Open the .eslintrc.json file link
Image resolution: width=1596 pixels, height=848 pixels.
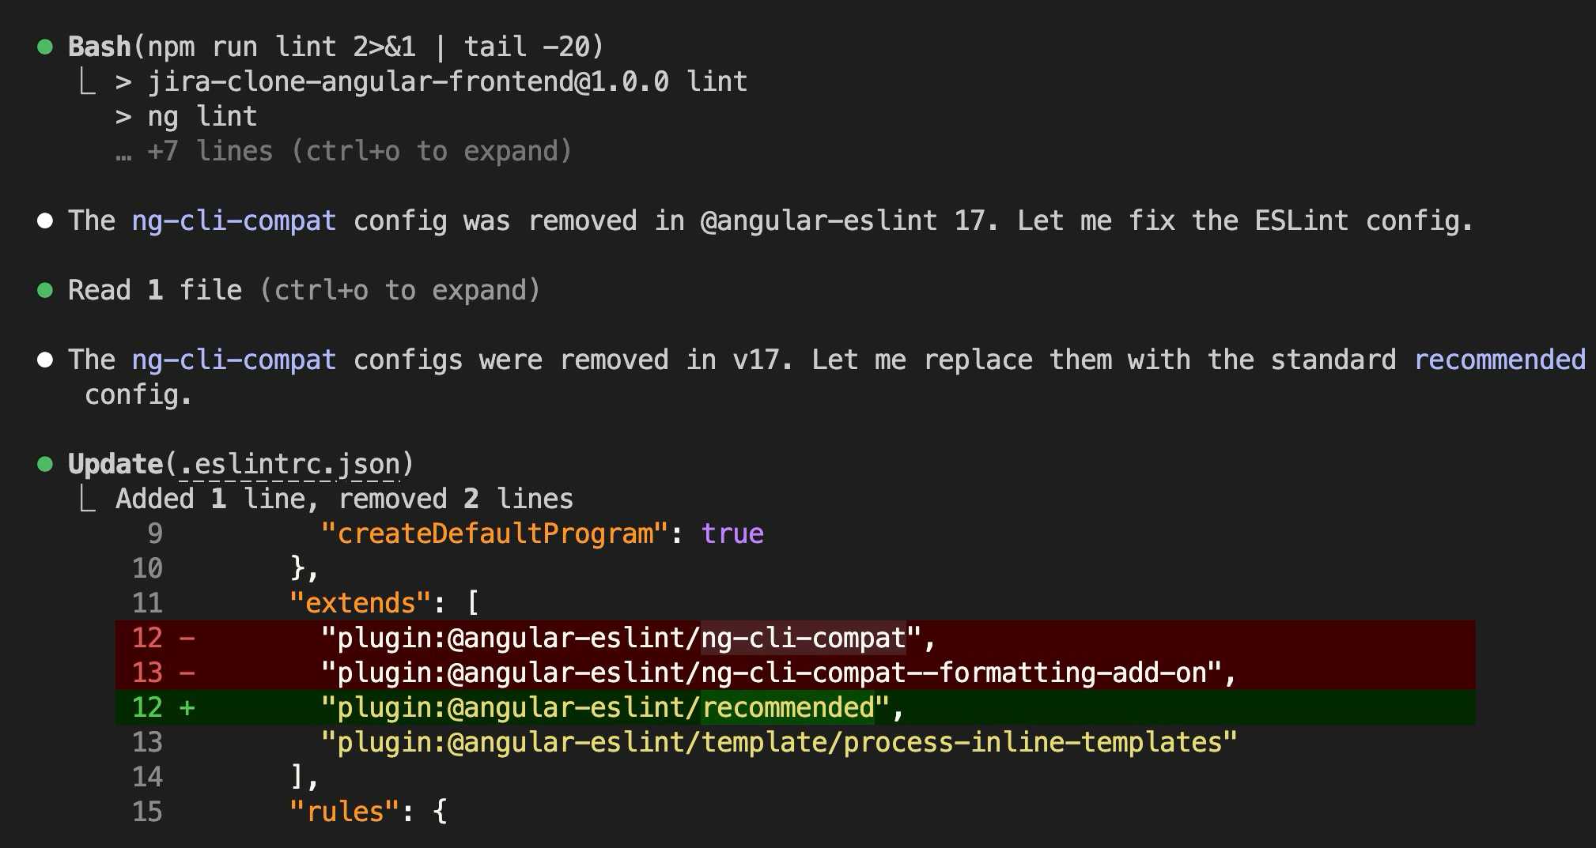tap(289, 465)
